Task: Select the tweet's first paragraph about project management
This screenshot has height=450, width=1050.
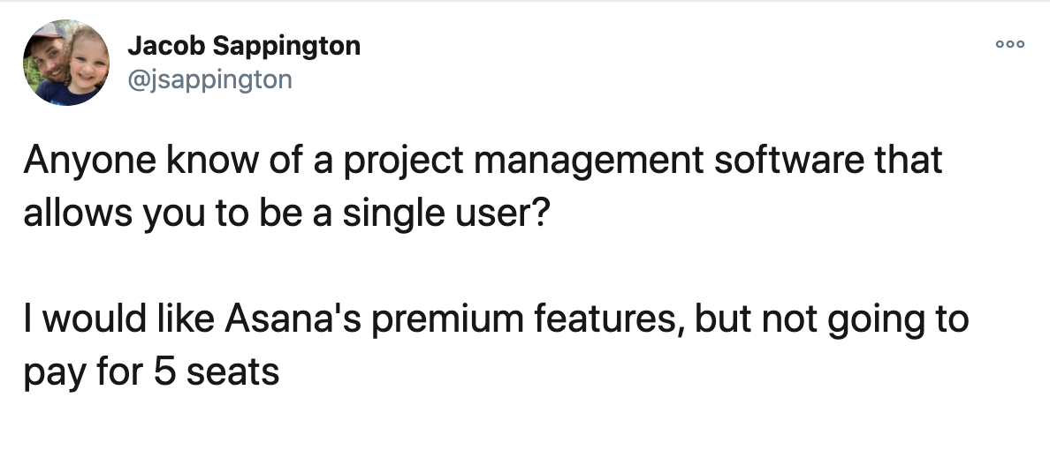Action: [483, 186]
